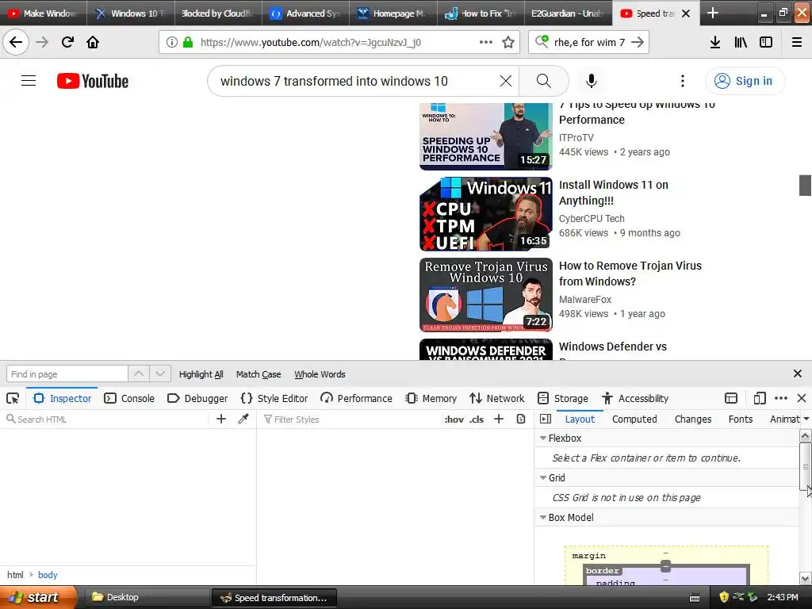812x609 pixels.
Task: Open the Windows Start button
Action: pyautogui.click(x=38, y=597)
